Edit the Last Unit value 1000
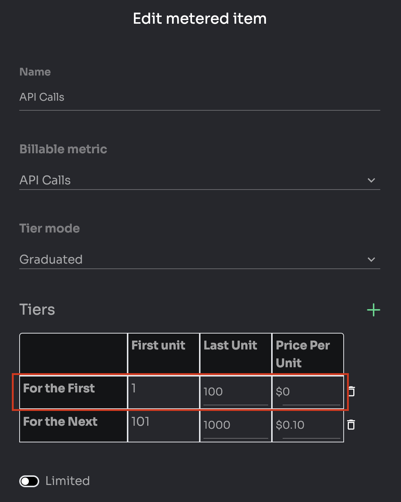The height and width of the screenshot is (502, 401). coord(235,425)
